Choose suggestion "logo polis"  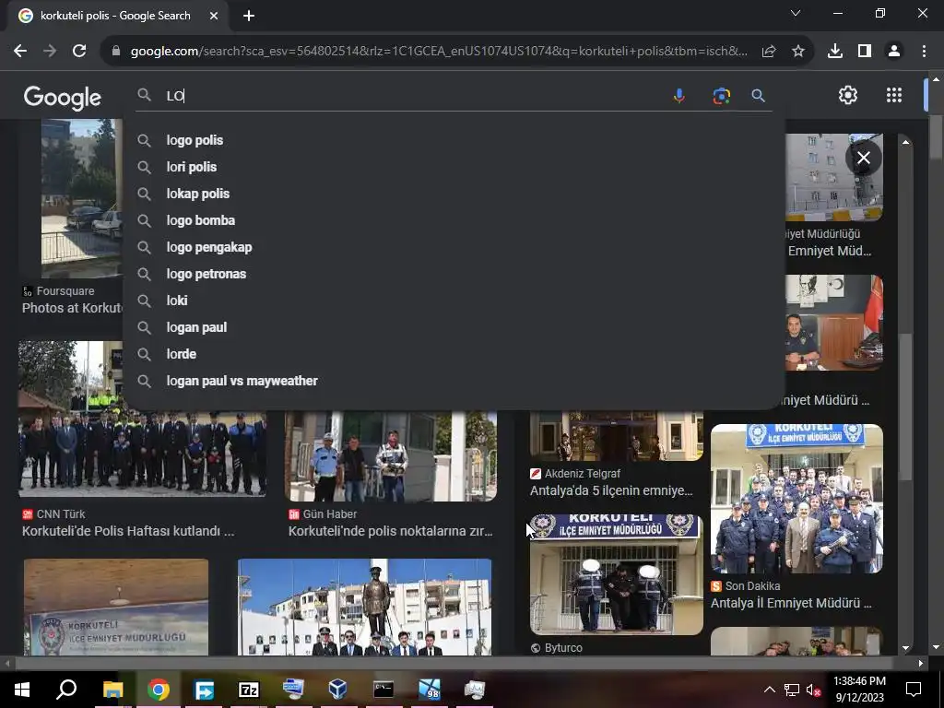click(454, 140)
